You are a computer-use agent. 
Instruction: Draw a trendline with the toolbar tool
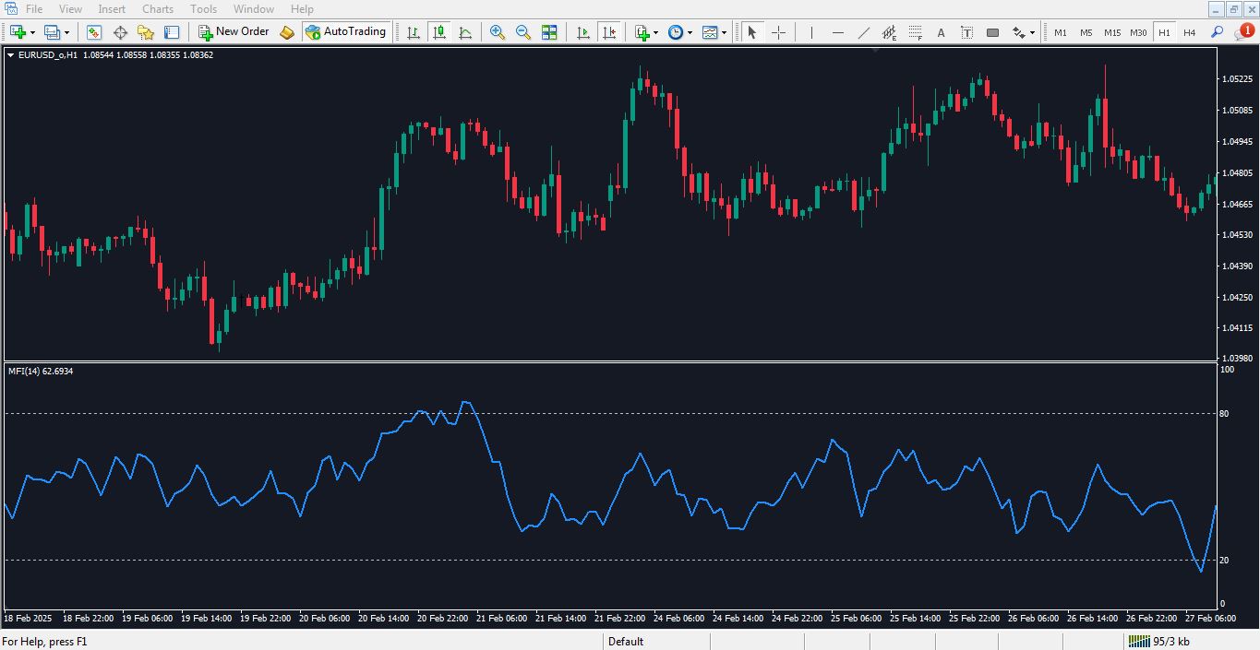[864, 32]
